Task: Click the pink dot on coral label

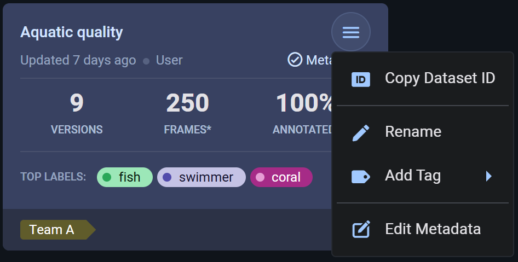Action: pyautogui.click(x=260, y=177)
